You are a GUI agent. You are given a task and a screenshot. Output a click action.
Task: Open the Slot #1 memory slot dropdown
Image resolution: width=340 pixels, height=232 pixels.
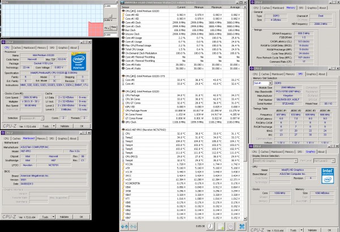coord(270,83)
